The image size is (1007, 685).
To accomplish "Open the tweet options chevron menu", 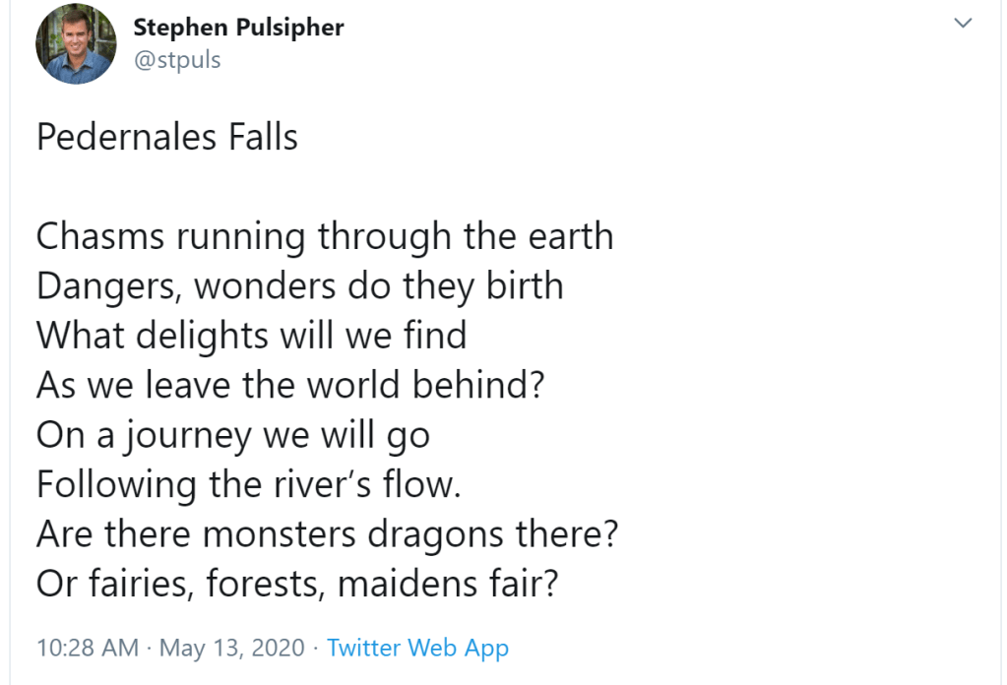I will [964, 24].
